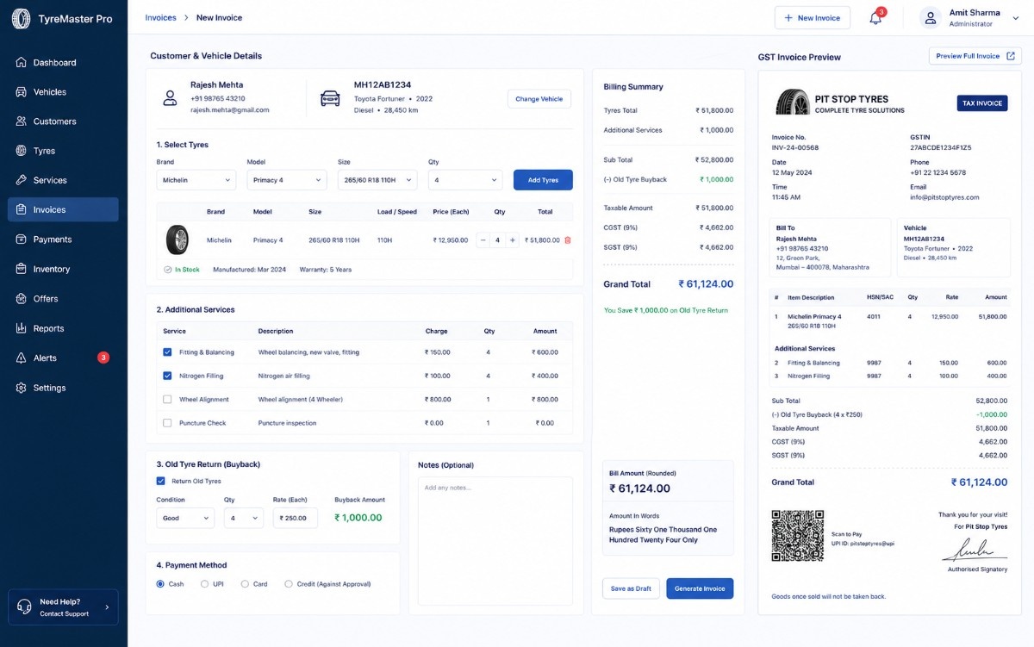Click the Scan to Pay QR code
1034x647 pixels.
point(797,535)
